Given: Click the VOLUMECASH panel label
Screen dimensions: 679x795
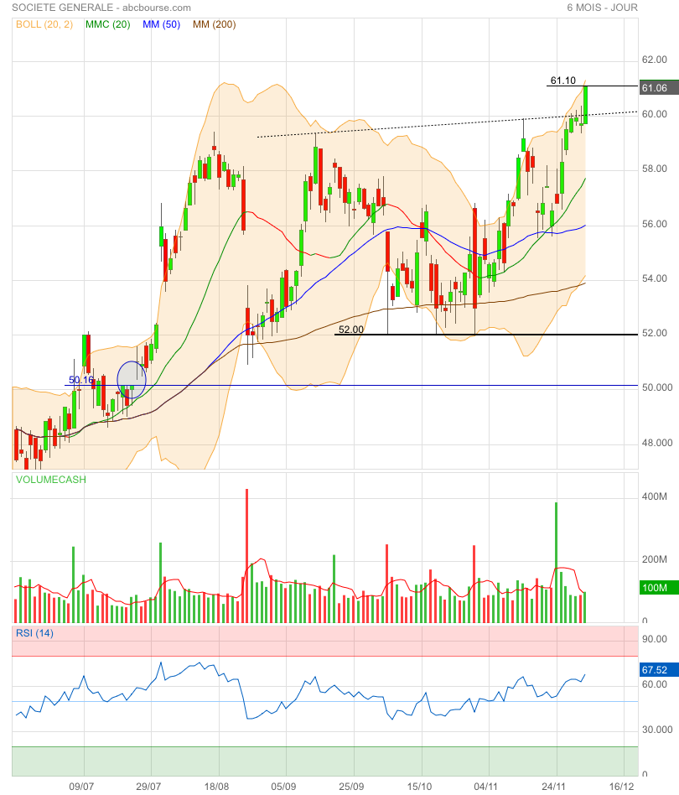Looking at the screenshot, I should pyautogui.click(x=50, y=479).
